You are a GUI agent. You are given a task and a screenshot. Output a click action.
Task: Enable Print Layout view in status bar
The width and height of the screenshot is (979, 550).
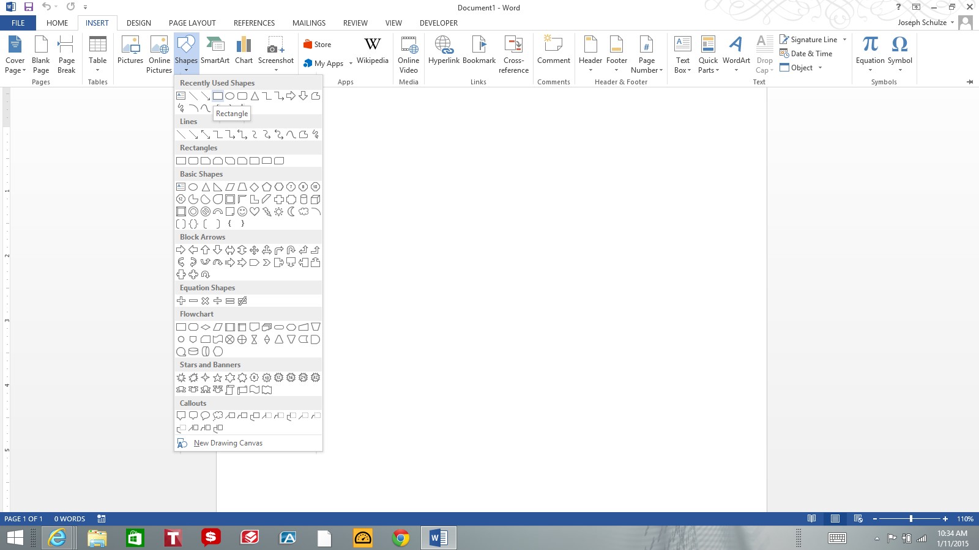click(835, 519)
